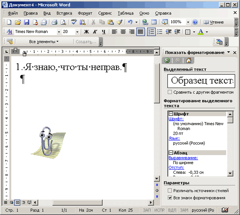Screen dimensions: 240x215
Task: Collapse the Абзац section
Action: (x=171, y=153)
